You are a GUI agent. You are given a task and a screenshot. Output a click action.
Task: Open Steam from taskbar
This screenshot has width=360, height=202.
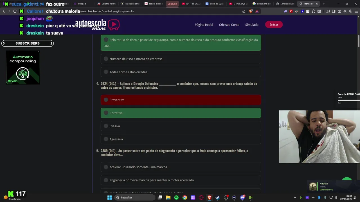(x=217, y=198)
